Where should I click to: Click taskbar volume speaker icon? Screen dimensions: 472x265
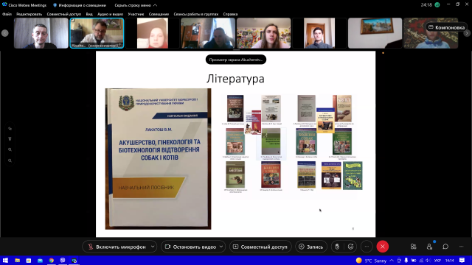click(428, 261)
